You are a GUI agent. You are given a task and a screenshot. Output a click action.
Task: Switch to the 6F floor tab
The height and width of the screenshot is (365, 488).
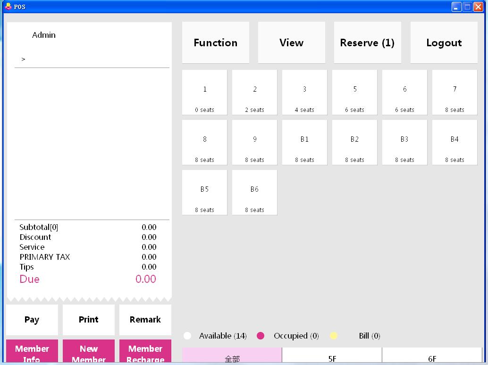click(432, 356)
